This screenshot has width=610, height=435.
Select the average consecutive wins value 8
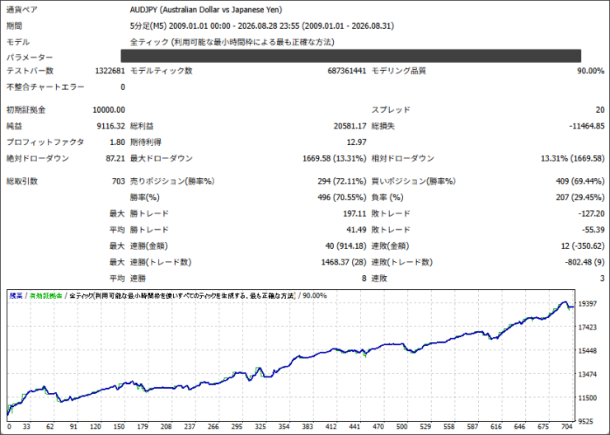click(x=364, y=278)
